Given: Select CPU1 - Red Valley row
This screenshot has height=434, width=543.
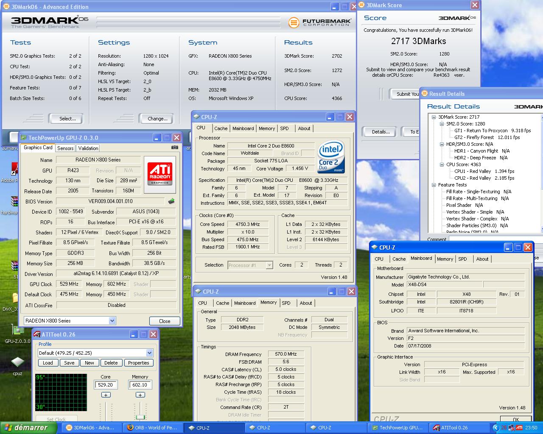Looking at the screenshot, I should tap(484, 171).
